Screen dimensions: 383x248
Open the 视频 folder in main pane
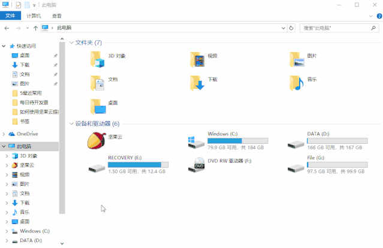(197, 59)
